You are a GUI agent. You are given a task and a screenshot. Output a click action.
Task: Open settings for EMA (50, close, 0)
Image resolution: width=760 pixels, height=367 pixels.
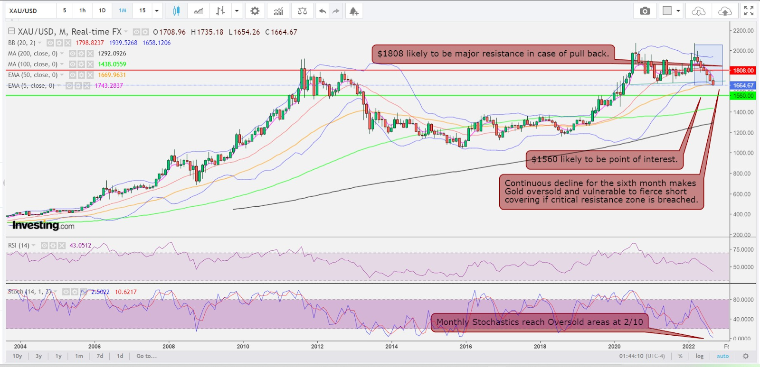point(81,75)
